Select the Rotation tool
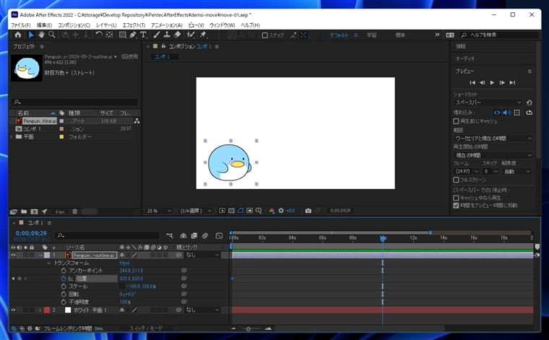This screenshot has height=340, width=549. click(x=99, y=35)
